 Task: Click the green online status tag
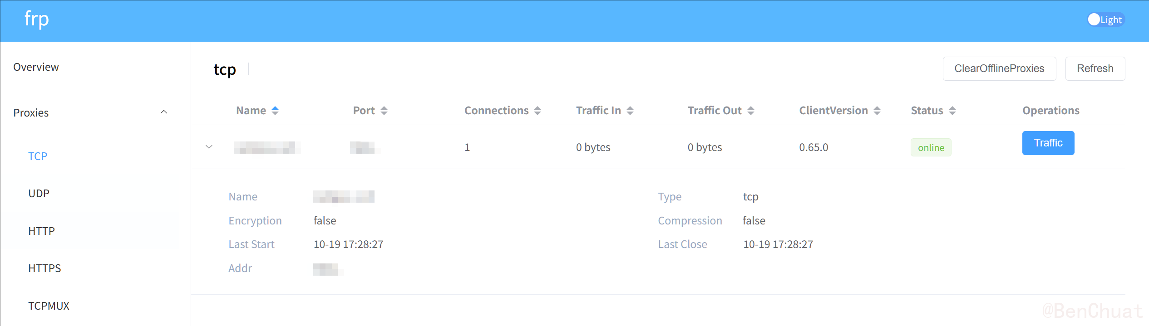tap(931, 148)
